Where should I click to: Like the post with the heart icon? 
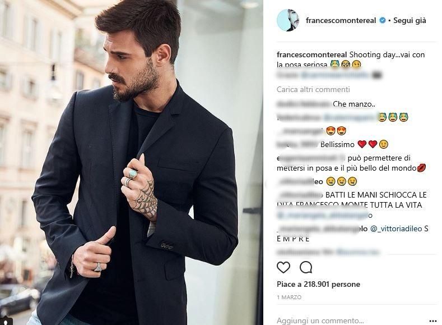pyautogui.click(x=283, y=267)
